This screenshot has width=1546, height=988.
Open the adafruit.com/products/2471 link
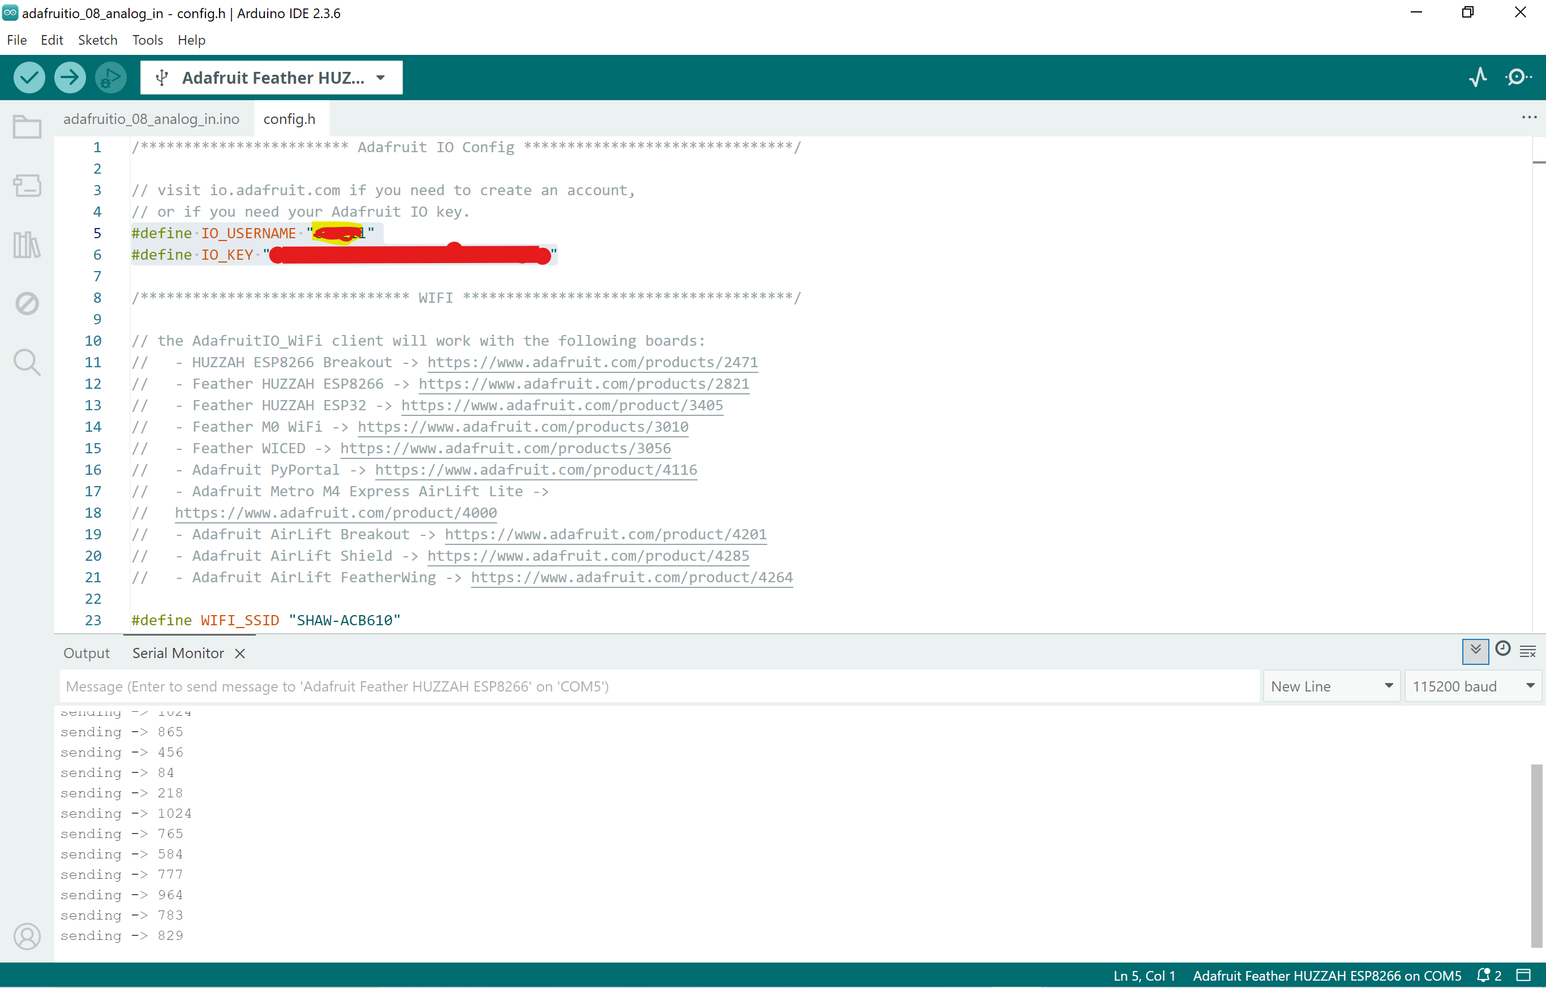coord(592,362)
